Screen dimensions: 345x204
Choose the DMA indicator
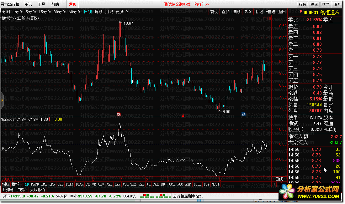coord(52,184)
